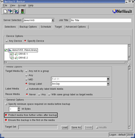The image size is (135, 138).
Task: Open the View menu
Action: click(13, 6)
